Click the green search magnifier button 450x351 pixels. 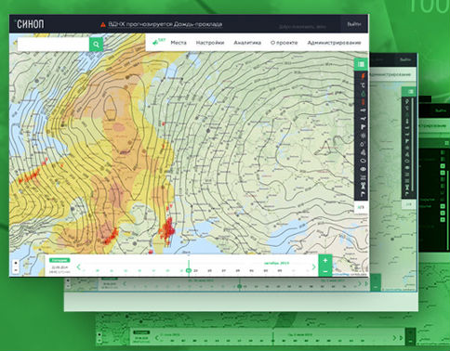(96, 45)
